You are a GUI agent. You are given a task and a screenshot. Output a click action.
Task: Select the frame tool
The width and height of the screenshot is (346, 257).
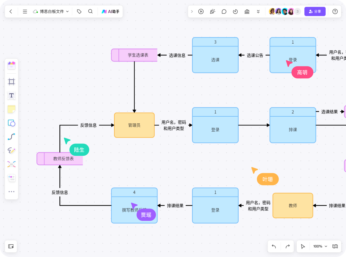coord(11,82)
